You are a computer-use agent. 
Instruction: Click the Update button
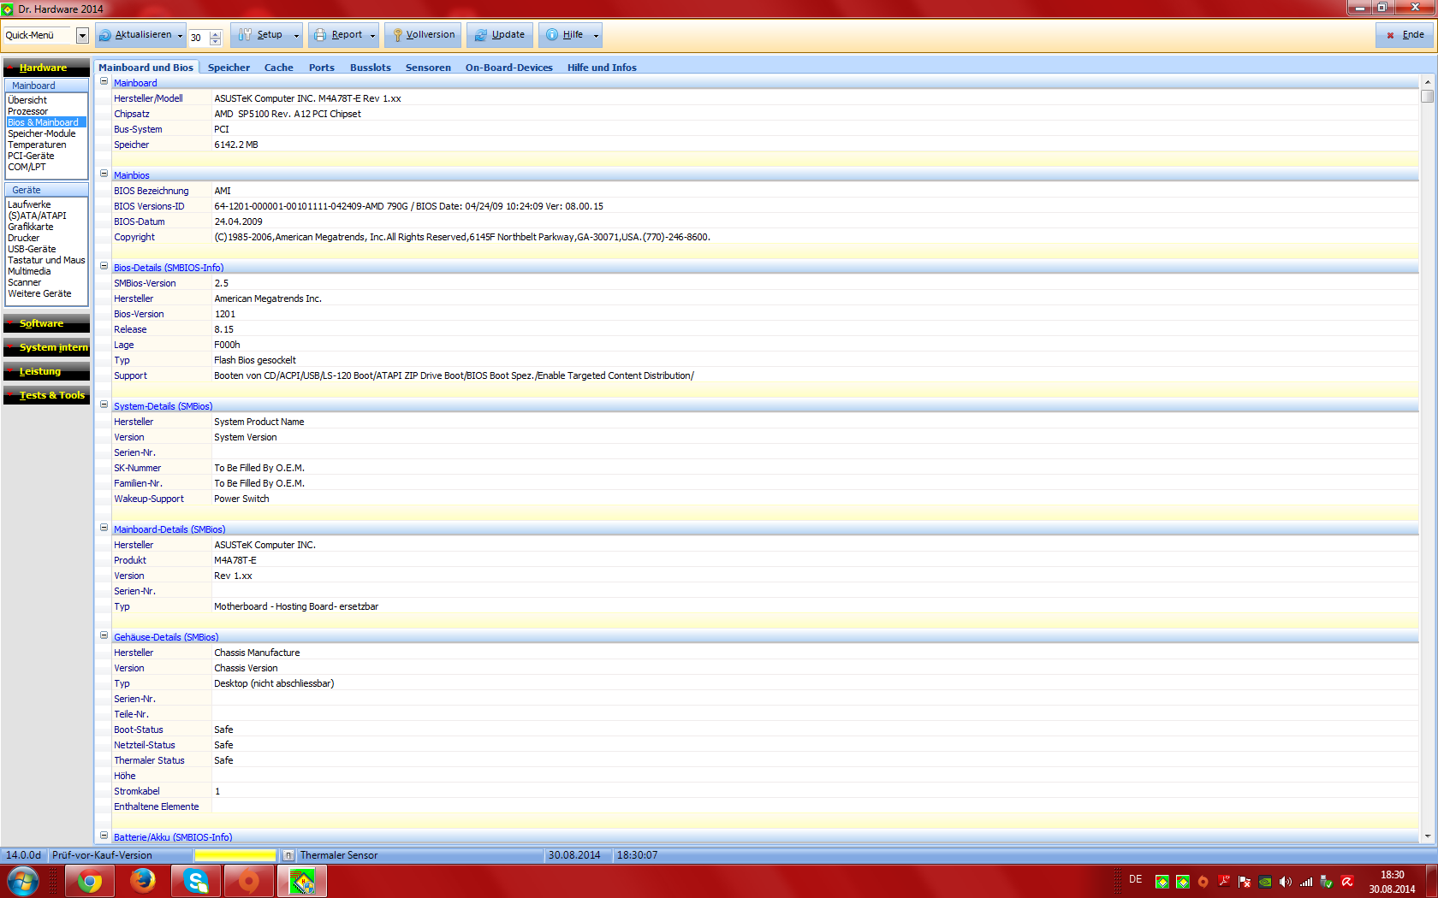[x=500, y=35]
